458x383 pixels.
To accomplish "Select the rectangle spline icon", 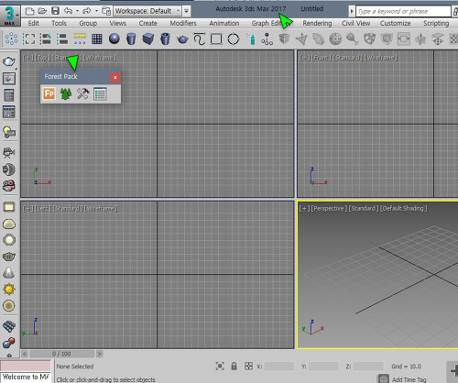I will tap(216, 38).
